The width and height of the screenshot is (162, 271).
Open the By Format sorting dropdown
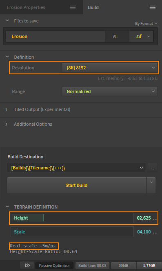(146, 24)
